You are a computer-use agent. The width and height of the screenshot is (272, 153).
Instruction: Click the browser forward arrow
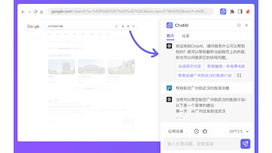(x=29, y=12)
